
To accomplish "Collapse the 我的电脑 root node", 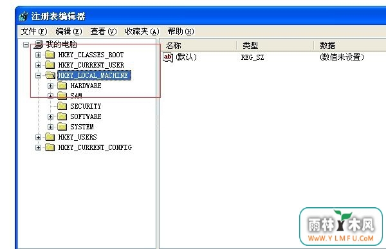I will click(x=26, y=44).
